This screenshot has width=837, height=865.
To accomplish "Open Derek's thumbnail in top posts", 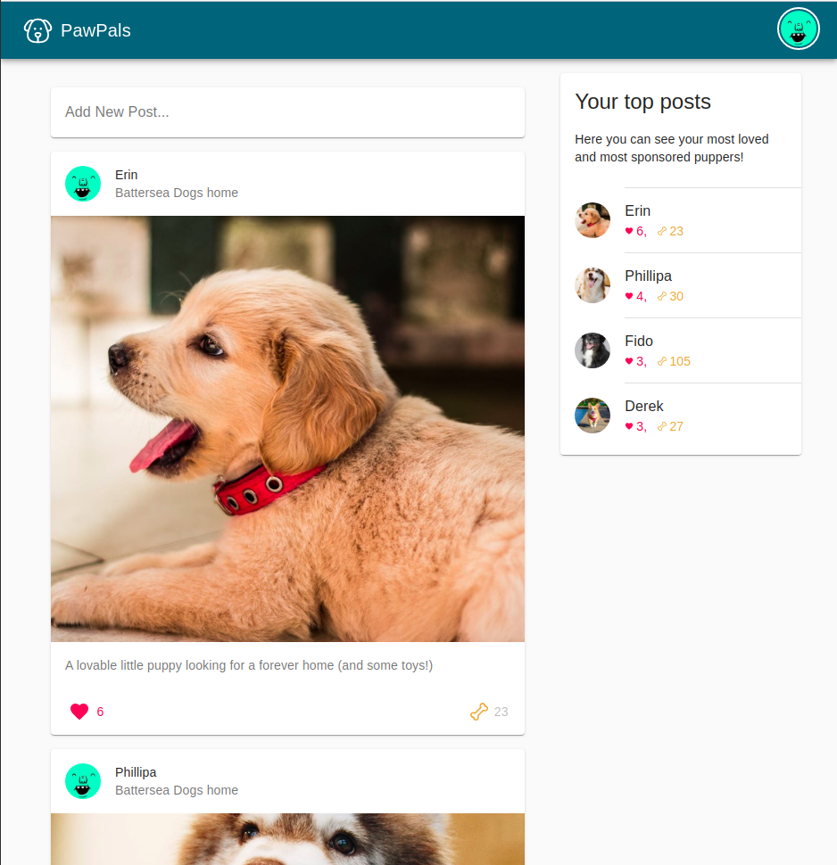I will point(593,416).
